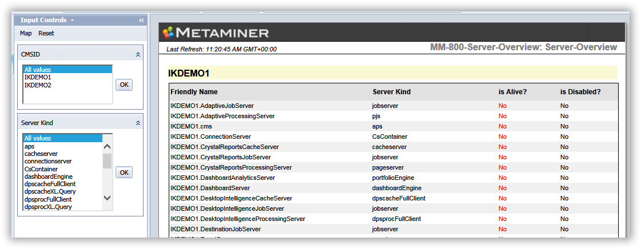The image size is (641, 249).
Task: Click the Server Kind list scrollbar thumb
Action: [107, 161]
